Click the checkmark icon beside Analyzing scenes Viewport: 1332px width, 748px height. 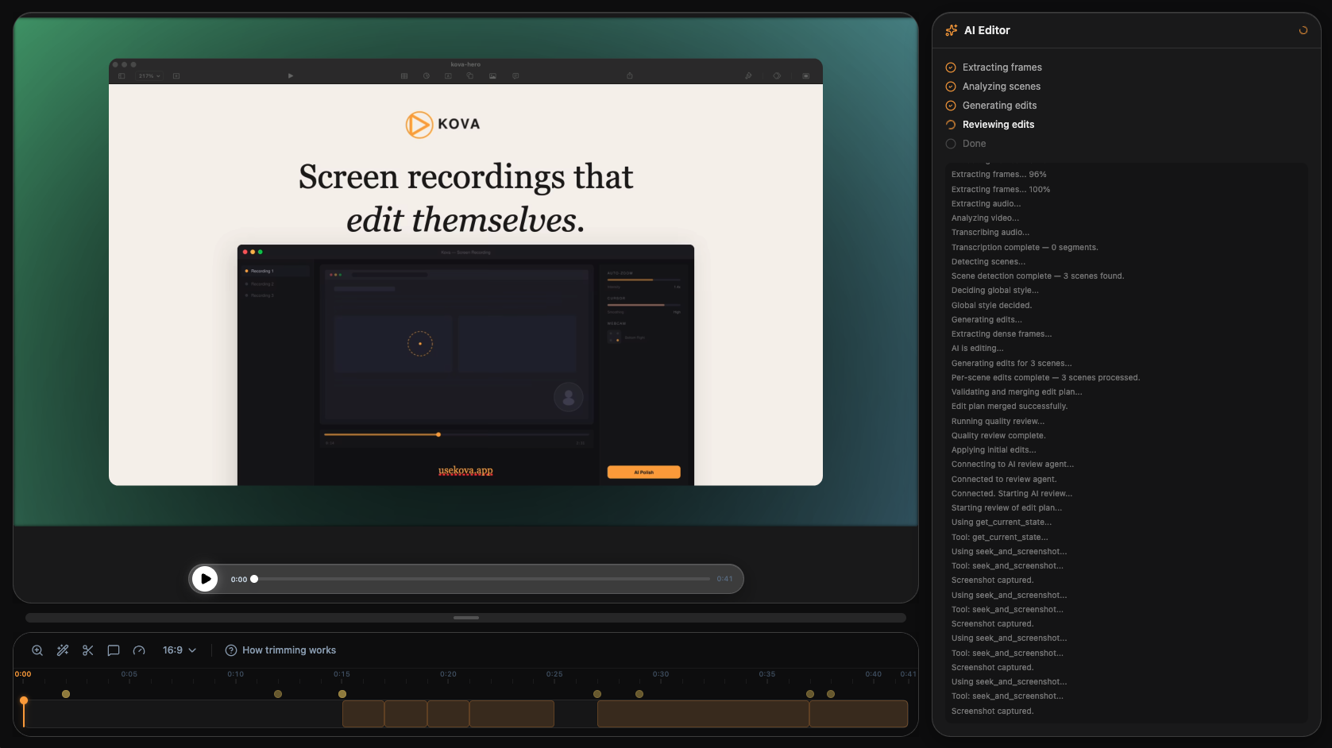click(951, 87)
